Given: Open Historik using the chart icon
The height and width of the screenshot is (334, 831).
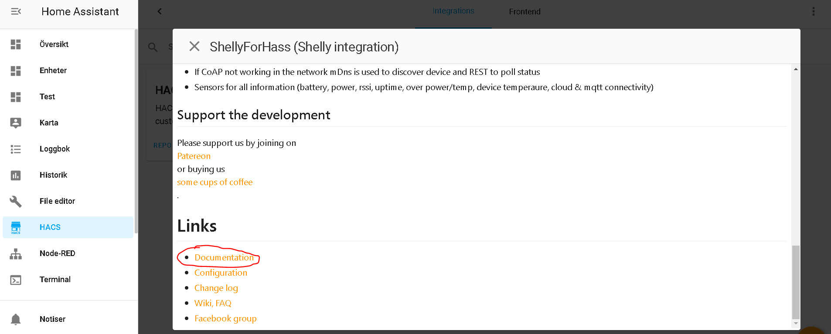Looking at the screenshot, I should tap(16, 175).
